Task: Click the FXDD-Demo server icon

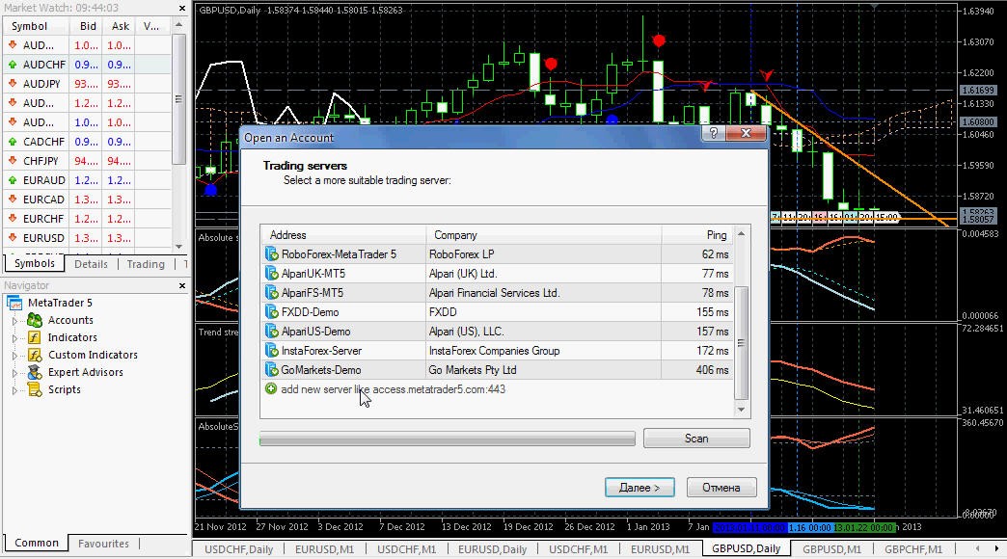Action: pyautogui.click(x=271, y=312)
